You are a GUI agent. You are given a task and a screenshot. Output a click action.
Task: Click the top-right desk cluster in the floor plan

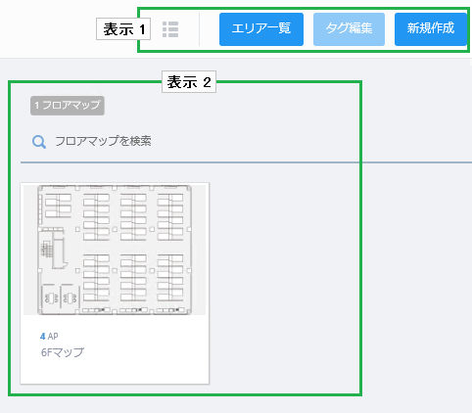[x=170, y=217]
